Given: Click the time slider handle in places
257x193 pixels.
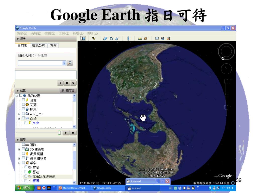Looking at the screenshot, I should pos(59,133).
